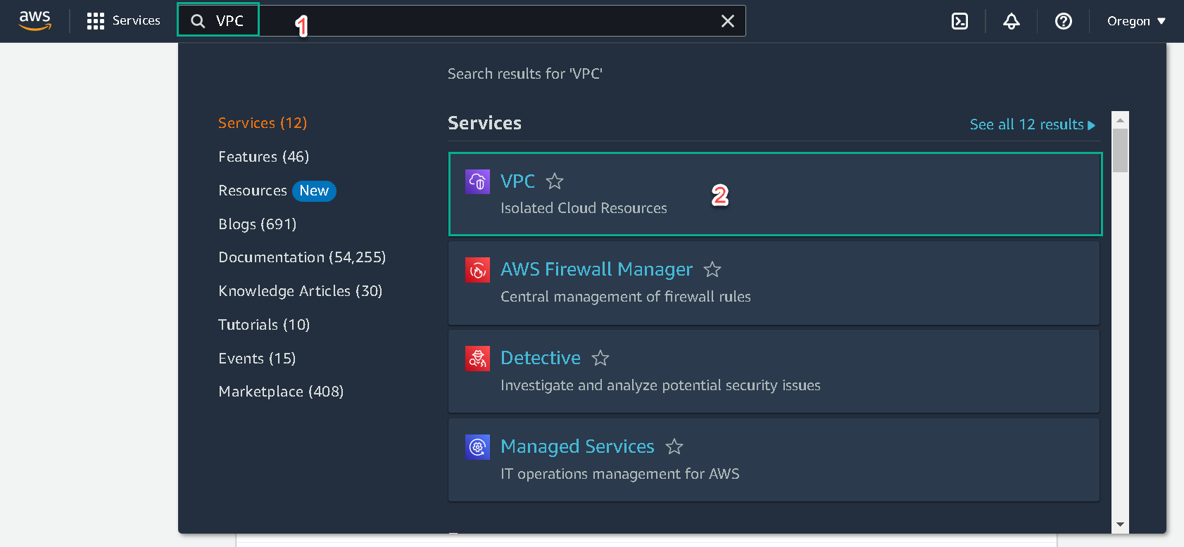The height and width of the screenshot is (547, 1184).
Task: Click the AWS Firewall Manager icon
Action: 477,270
